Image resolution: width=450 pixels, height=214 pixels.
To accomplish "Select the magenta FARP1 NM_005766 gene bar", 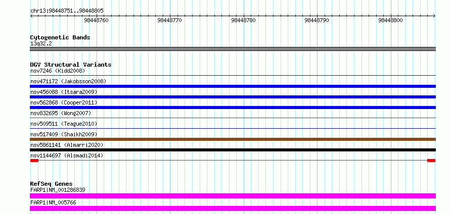I will pos(233,208).
